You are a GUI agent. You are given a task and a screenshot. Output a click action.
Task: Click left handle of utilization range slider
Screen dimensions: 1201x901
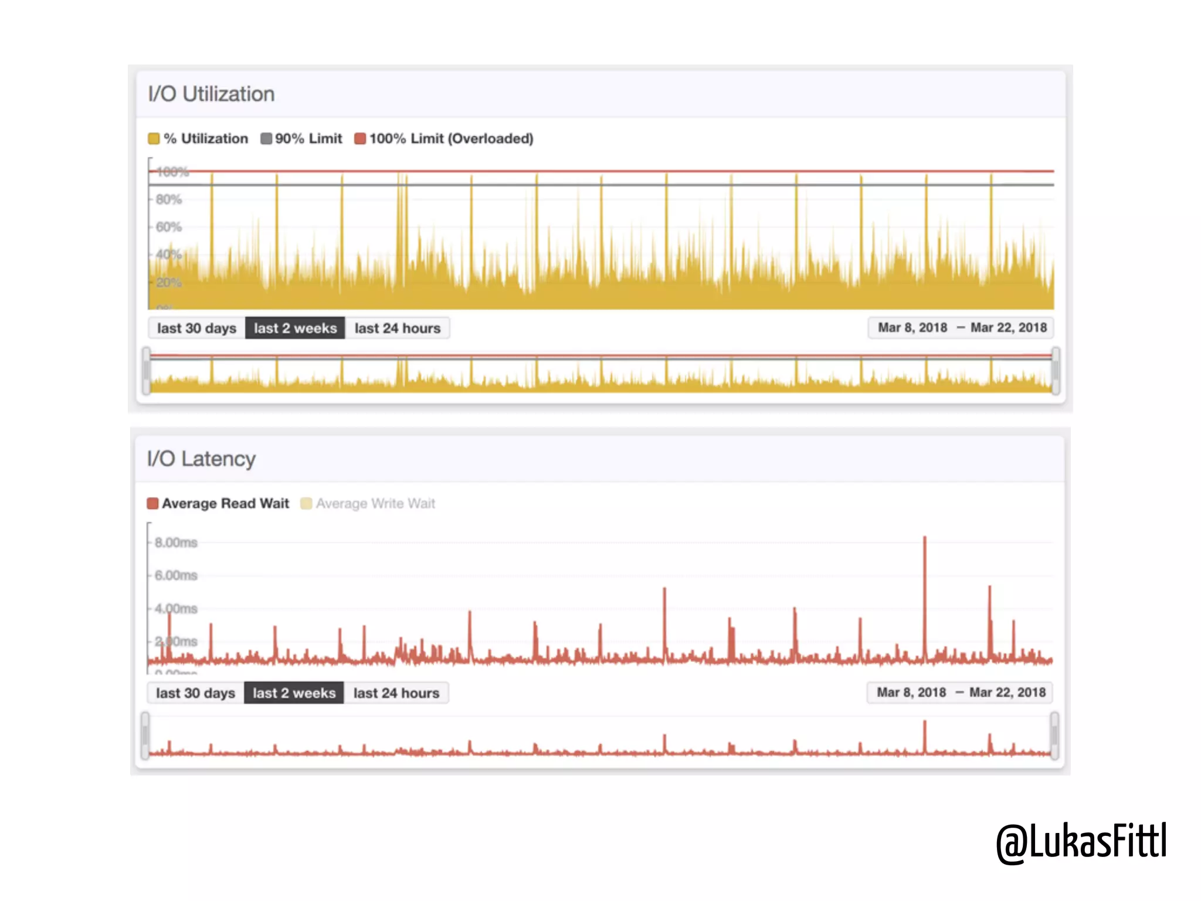(146, 371)
